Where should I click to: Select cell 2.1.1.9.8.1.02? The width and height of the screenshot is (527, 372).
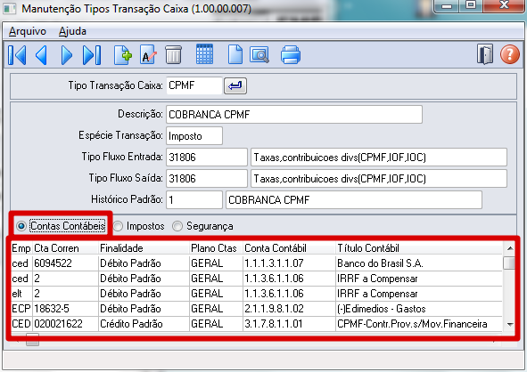pyautogui.click(x=289, y=309)
